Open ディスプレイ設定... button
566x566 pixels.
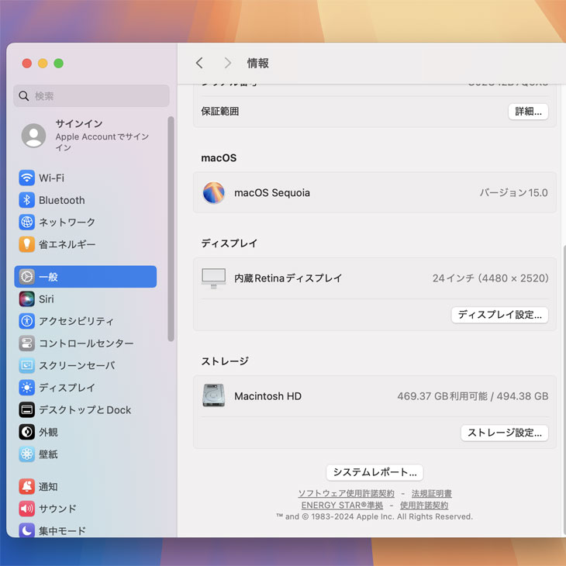tap(500, 315)
